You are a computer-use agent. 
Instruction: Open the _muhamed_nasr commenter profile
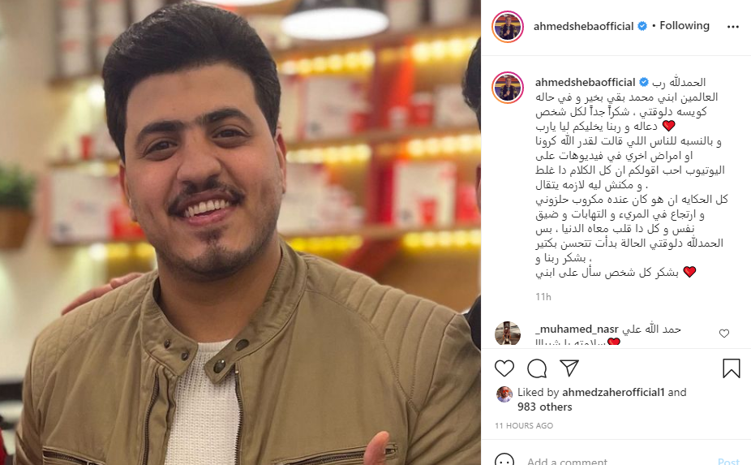click(577, 329)
